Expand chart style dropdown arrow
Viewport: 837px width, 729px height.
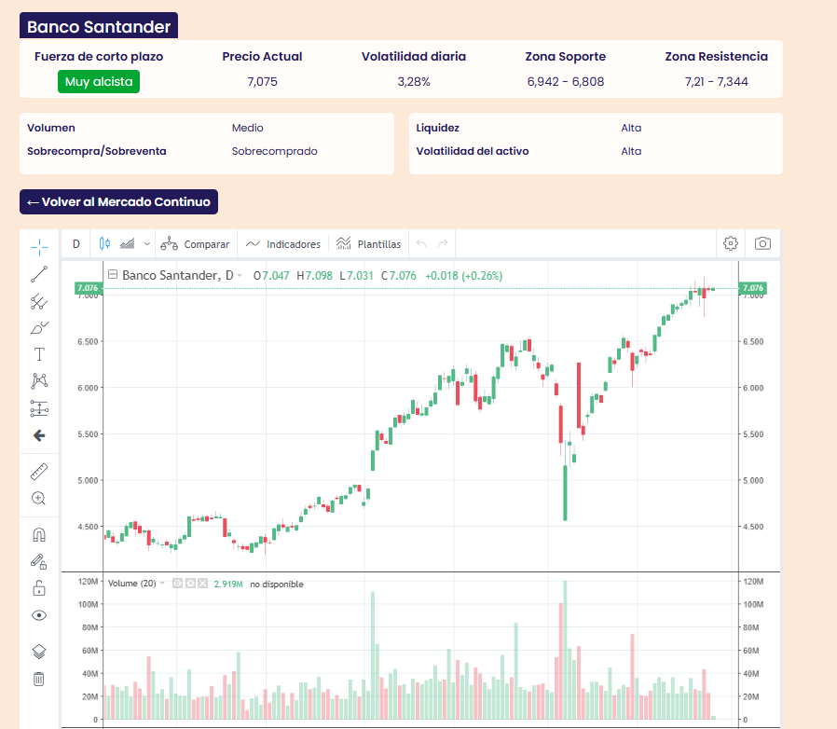(146, 244)
